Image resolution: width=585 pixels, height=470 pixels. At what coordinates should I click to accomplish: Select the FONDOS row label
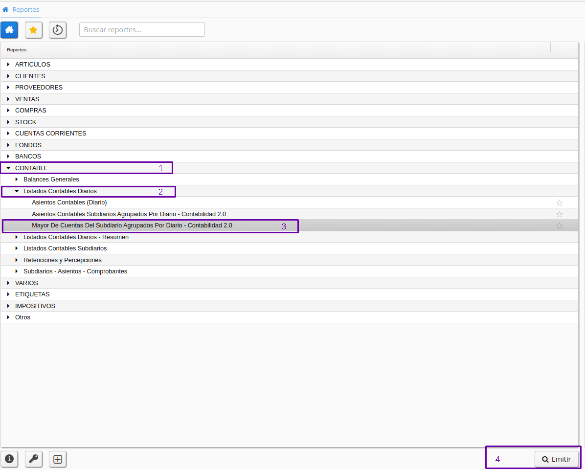(x=28, y=145)
